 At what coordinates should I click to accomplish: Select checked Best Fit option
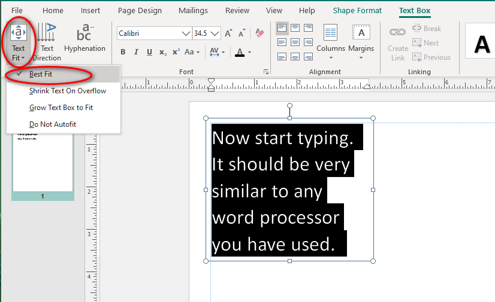pos(41,74)
